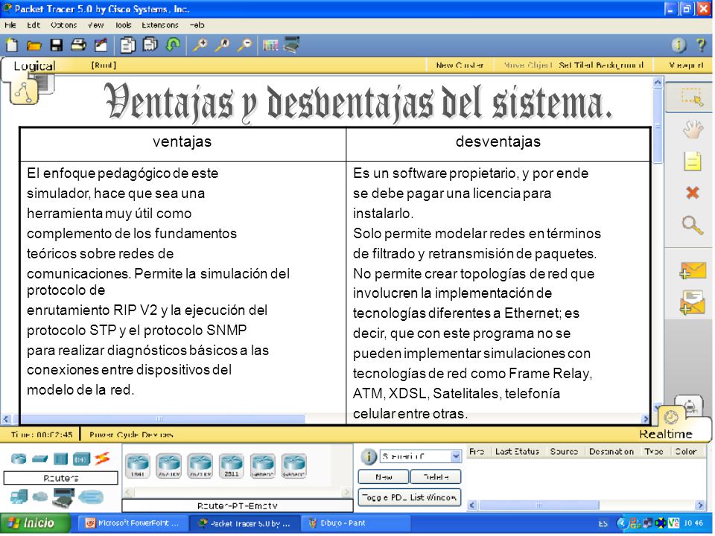Click the Print toolbar icon
The image size is (715, 536).
tap(78, 45)
